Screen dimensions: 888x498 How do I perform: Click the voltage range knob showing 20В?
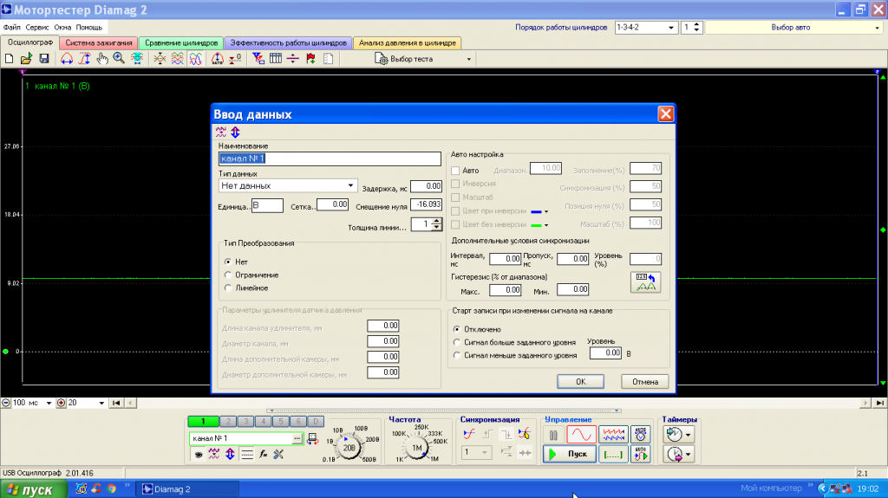(349, 448)
